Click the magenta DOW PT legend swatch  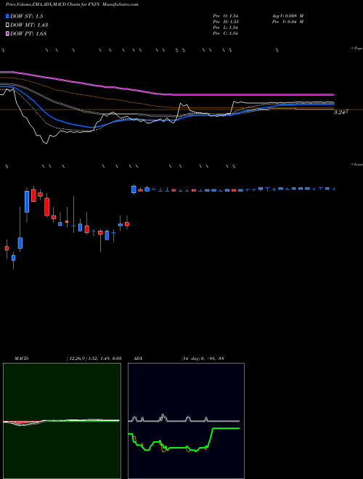(7, 33)
